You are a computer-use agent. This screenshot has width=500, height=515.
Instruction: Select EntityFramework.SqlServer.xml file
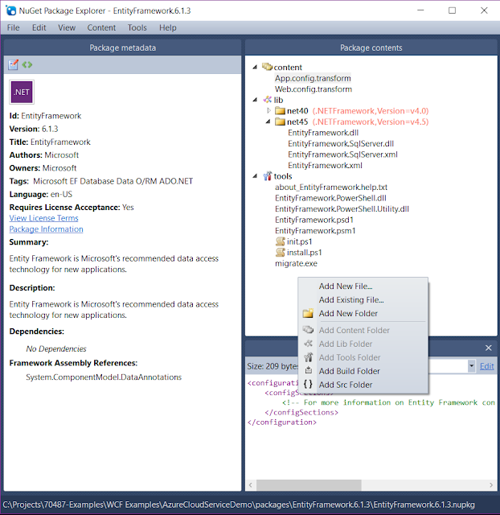[x=342, y=154]
